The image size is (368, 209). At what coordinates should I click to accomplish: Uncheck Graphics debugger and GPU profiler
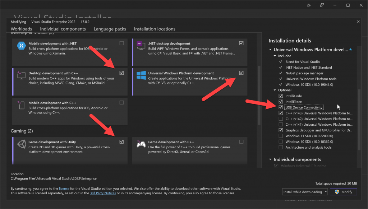coord(281,130)
